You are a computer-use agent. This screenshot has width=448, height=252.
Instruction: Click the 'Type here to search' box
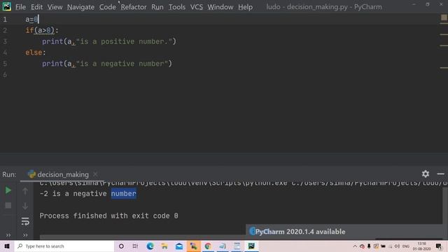click(64, 246)
